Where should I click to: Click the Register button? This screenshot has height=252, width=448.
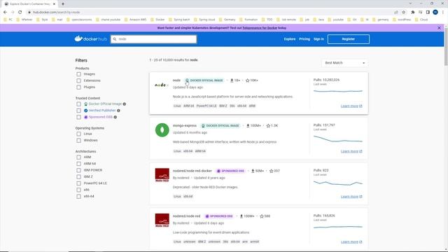coord(349,39)
